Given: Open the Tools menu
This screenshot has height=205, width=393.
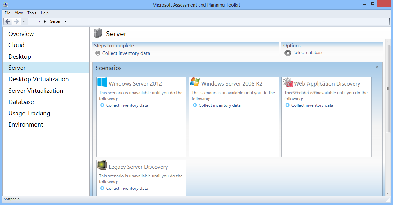Looking at the screenshot, I should [x=32, y=13].
